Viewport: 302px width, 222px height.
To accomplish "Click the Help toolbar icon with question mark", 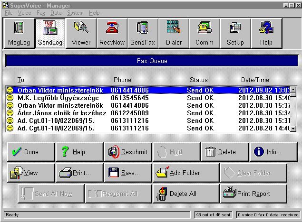I will (x=266, y=33).
